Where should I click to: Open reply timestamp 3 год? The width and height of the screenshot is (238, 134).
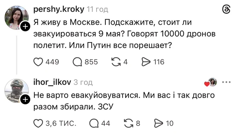click(83, 82)
